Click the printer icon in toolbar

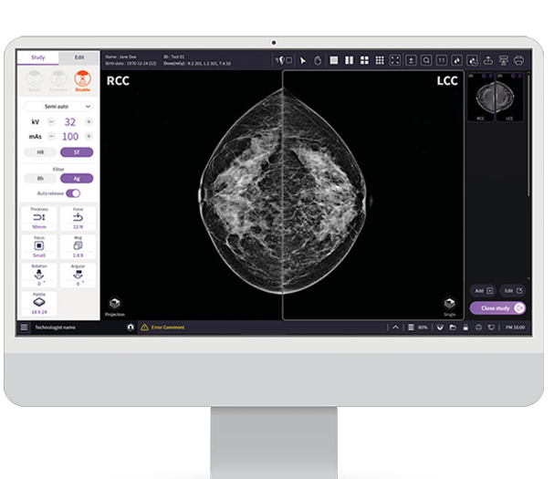[x=518, y=60]
